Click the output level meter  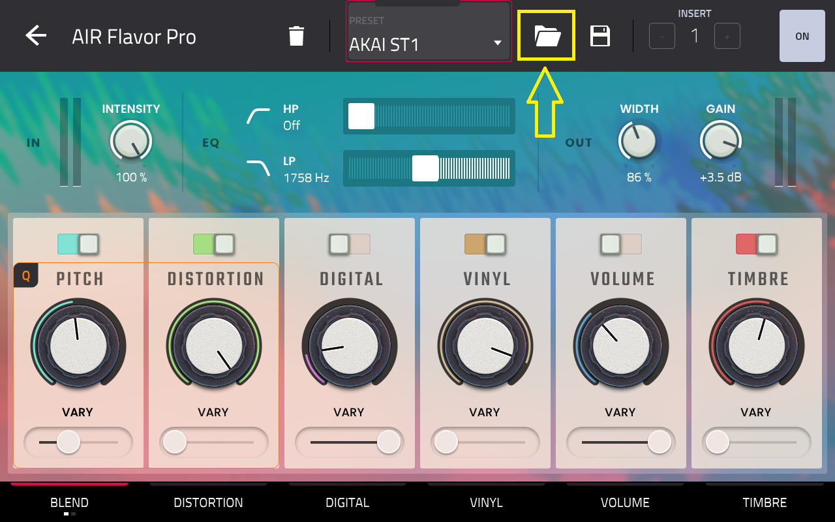785,142
